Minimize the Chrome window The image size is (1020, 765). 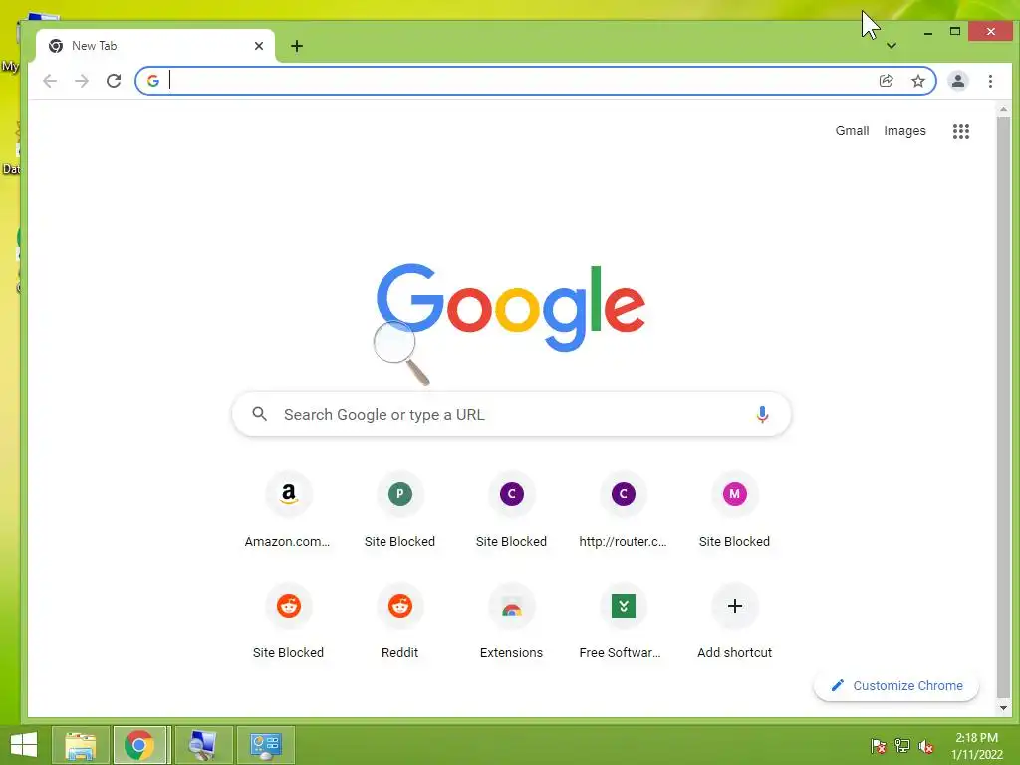928,31
